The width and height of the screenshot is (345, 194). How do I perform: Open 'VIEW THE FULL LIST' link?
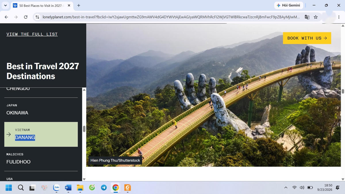32,34
